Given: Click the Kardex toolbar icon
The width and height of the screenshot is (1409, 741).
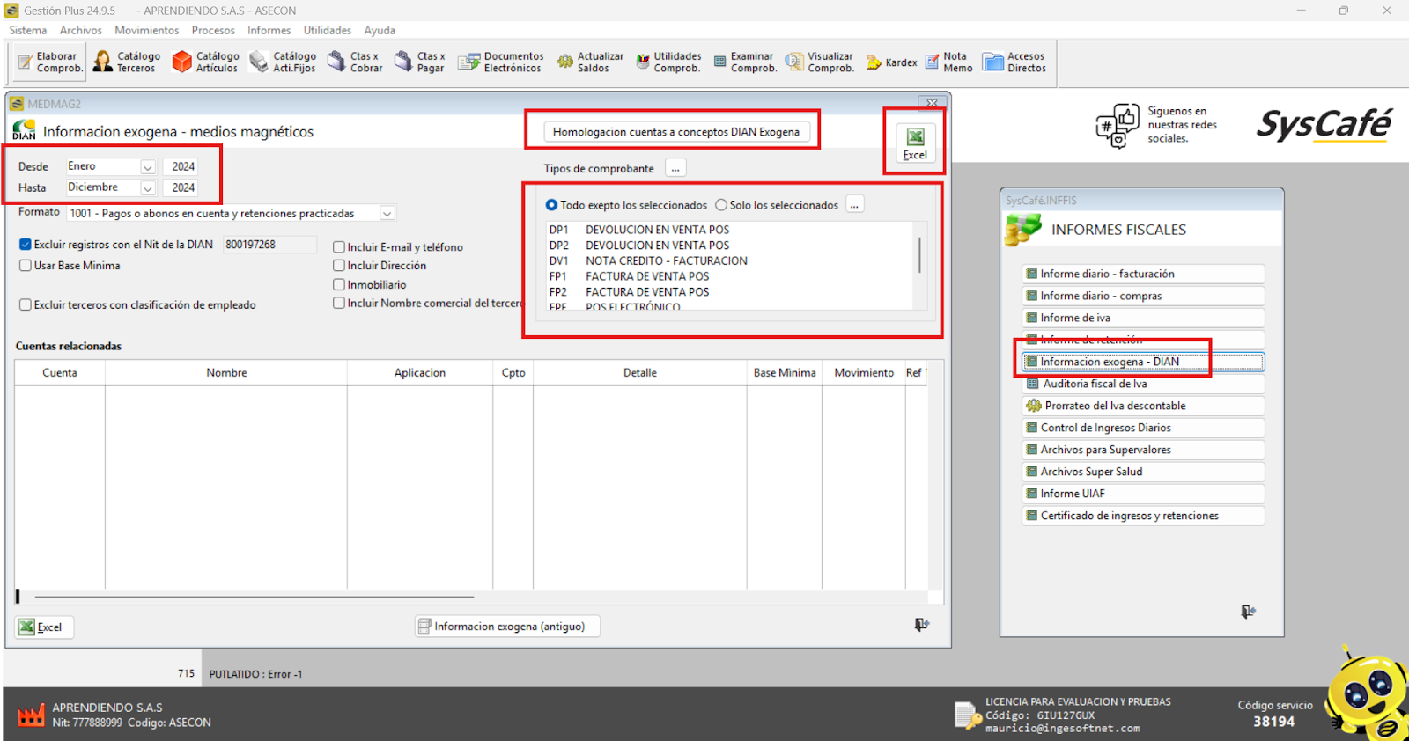Looking at the screenshot, I should 891,62.
